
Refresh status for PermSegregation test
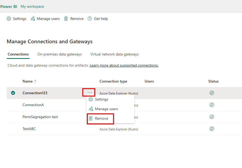[212, 117]
